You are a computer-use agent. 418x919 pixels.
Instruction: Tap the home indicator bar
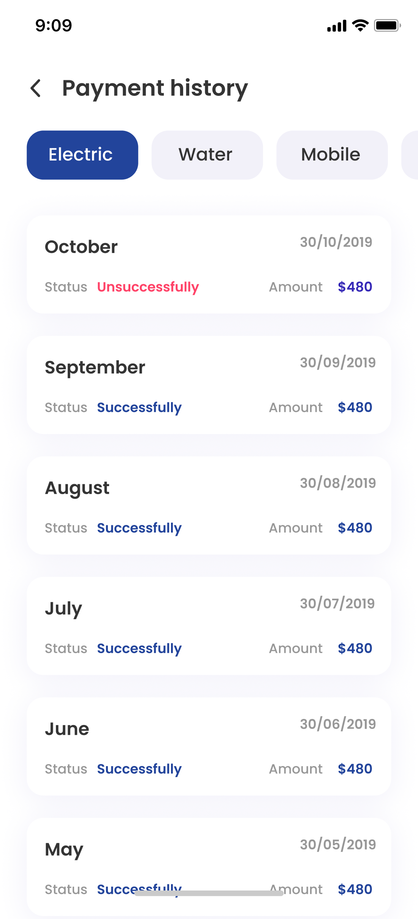click(x=209, y=893)
